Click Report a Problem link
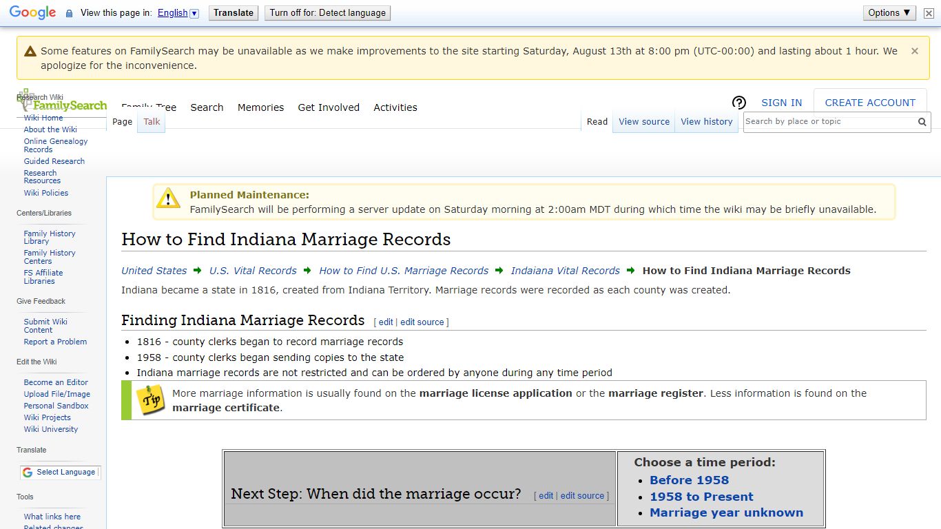 pyautogui.click(x=55, y=342)
